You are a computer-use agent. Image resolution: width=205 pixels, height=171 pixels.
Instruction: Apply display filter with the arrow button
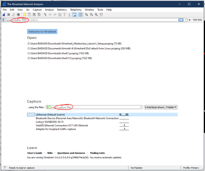click(x=181, y=20)
